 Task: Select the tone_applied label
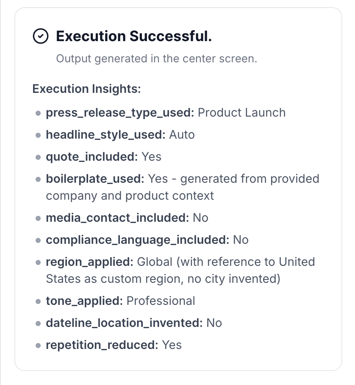click(84, 301)
